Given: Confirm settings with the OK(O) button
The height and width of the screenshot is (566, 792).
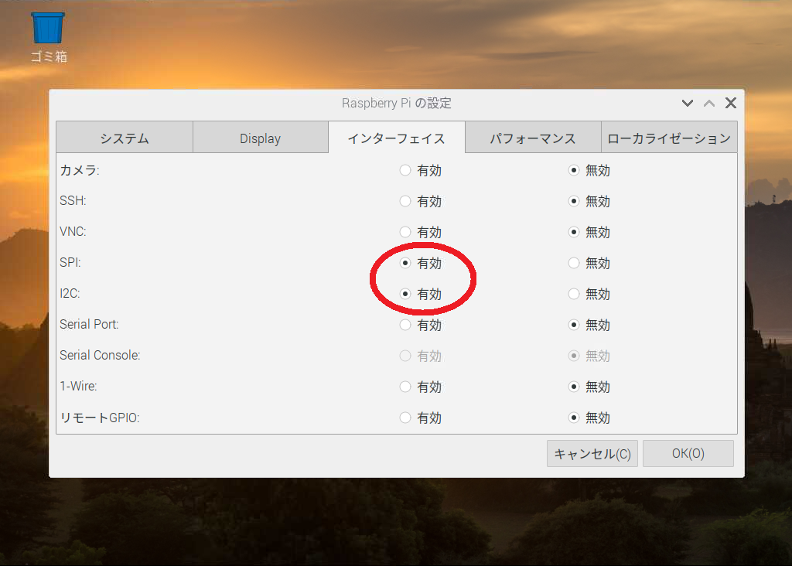Looking at the screenshot, I should 688,454.
